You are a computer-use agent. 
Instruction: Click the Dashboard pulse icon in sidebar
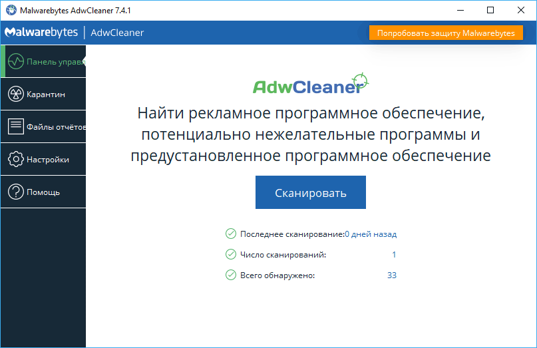[x=16, y=62]
